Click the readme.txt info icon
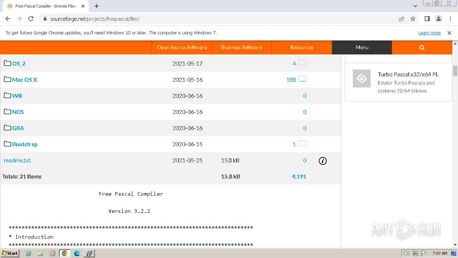The height and width of the screenshot is (258, 458). [x=323, y=161]
